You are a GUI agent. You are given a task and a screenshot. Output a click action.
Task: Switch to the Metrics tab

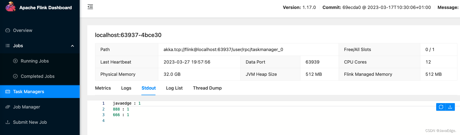(x=103, y=88)
